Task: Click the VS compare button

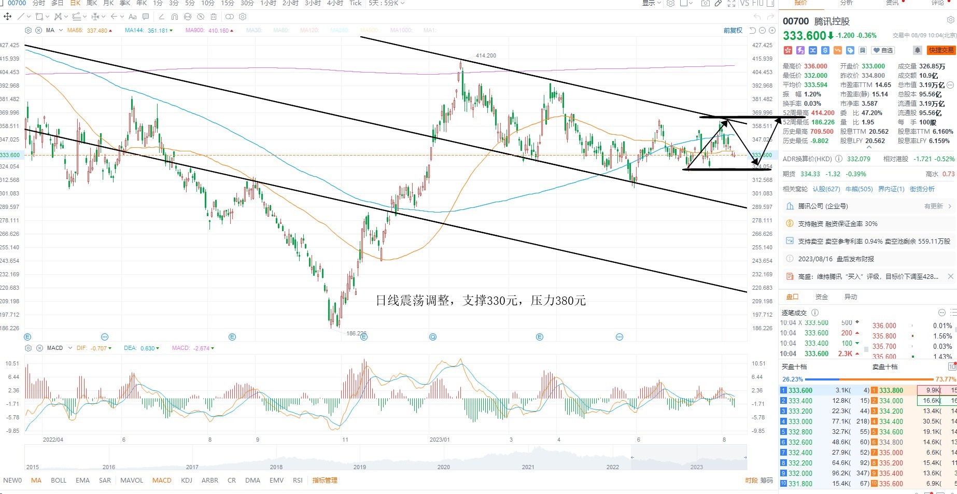Action: (744, 3)
